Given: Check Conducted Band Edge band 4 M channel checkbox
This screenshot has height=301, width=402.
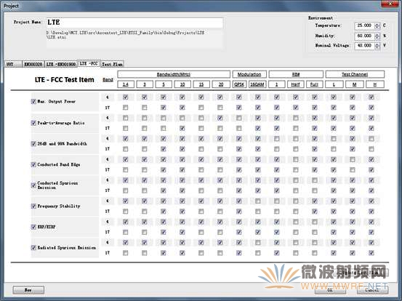Looking at the screenshot, I should [353, 159].
